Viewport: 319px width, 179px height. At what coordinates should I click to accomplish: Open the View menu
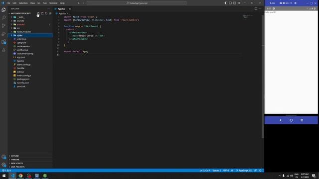tap(32, 3)
